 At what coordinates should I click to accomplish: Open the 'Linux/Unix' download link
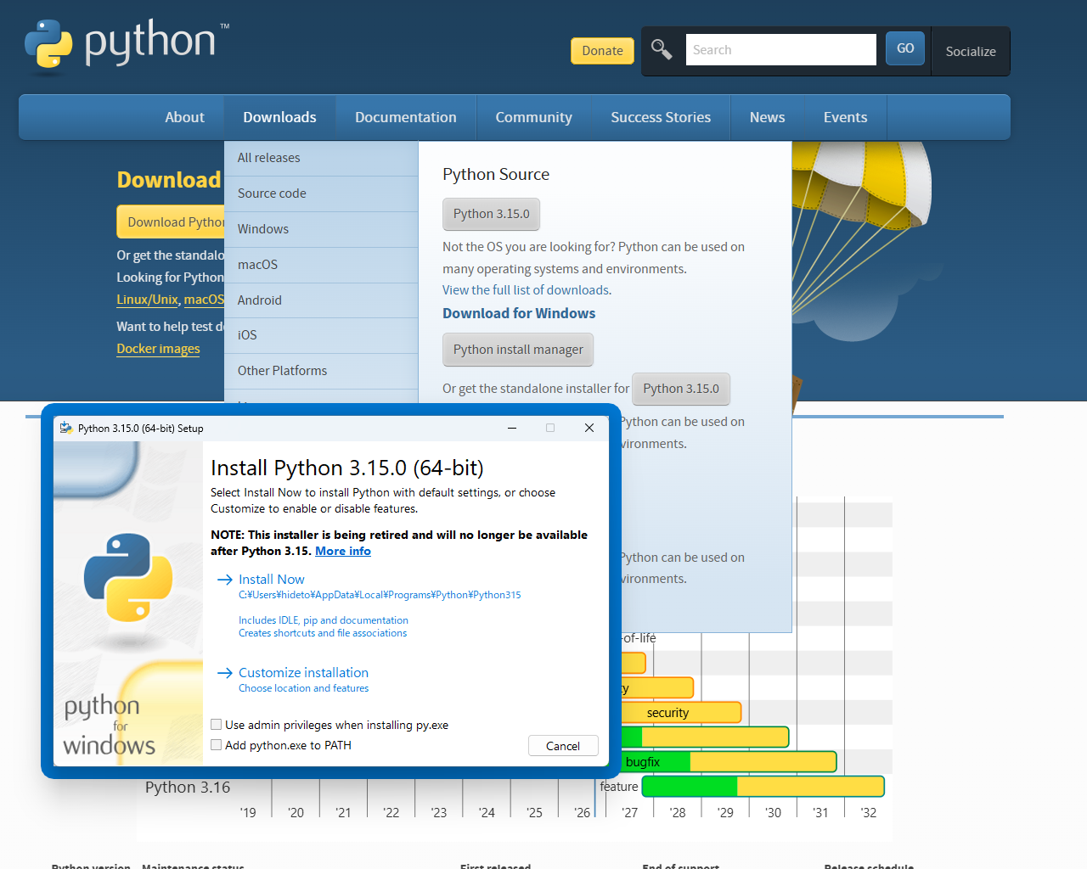pos(147,300)
